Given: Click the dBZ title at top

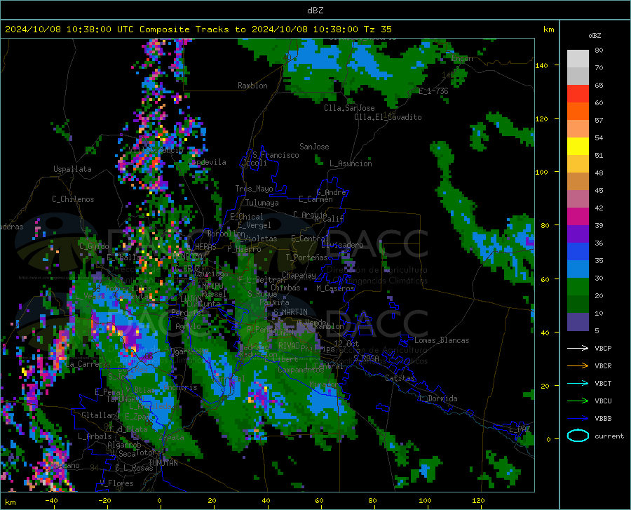Looking at the screenshot, I should [315, 11].
